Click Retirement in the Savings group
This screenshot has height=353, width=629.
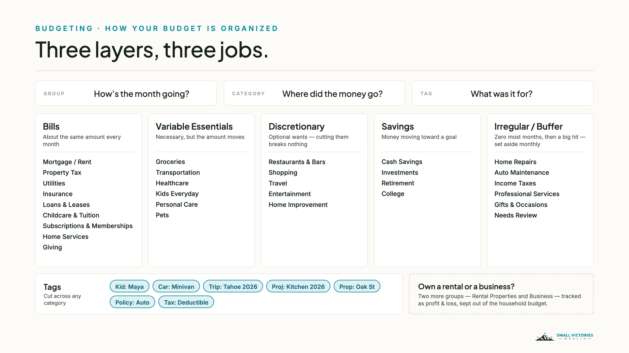coord(398,183)
